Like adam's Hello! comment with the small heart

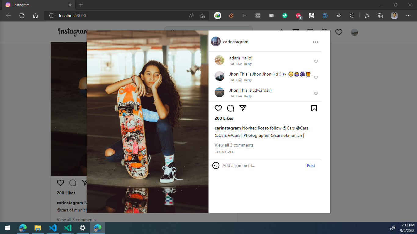point(316,62)
